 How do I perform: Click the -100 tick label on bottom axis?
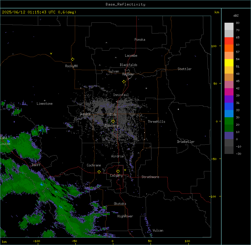tap(36, 241)
